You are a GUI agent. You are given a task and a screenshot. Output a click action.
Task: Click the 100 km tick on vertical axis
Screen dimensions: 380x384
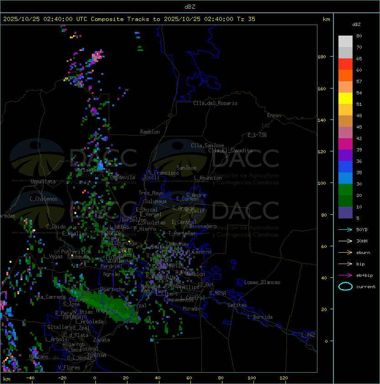click(x=322, y=183)
